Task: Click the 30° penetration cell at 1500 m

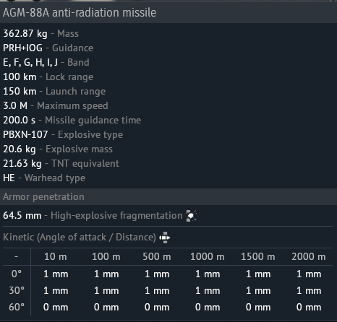Action: click(258, 291)
